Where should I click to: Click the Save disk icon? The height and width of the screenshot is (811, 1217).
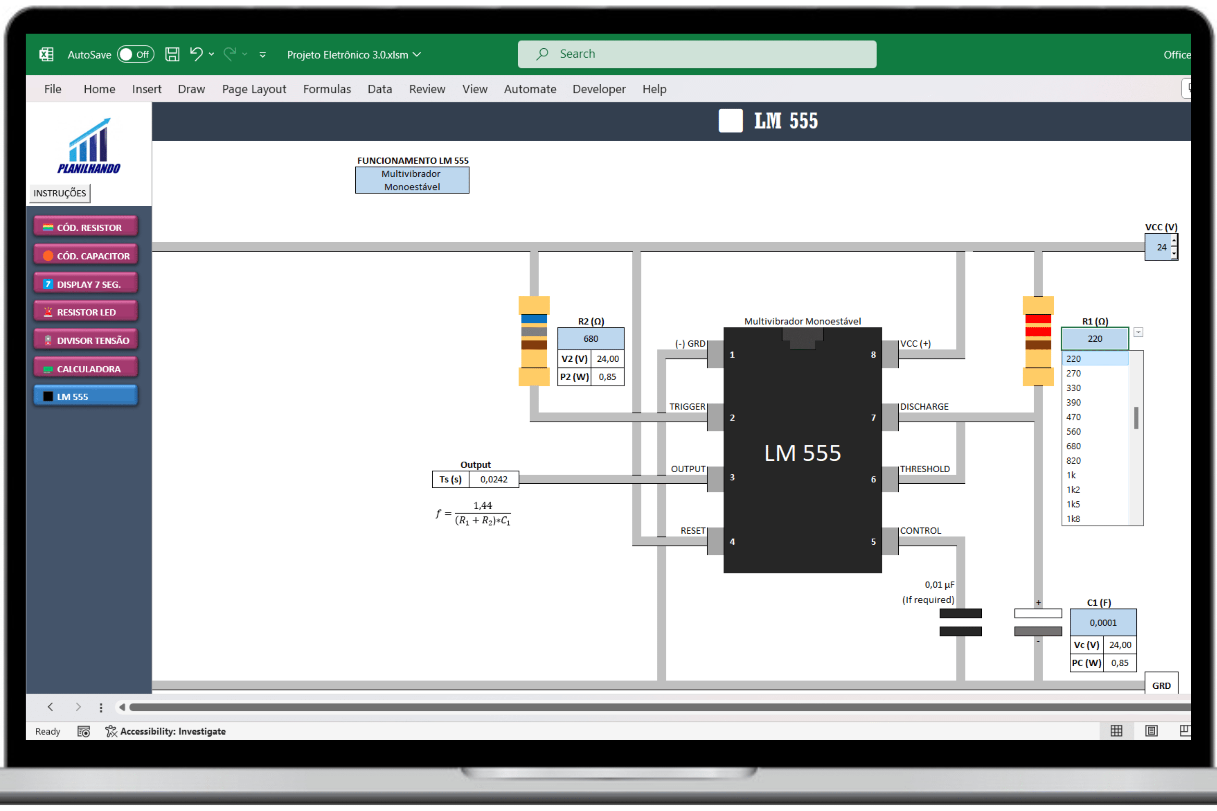172,54
